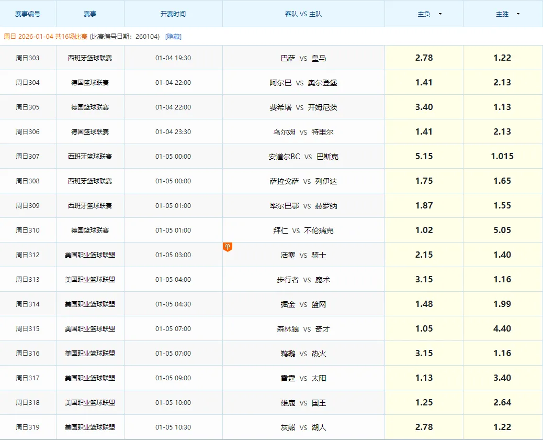Open the 主胜 column dropdown arrow
543x440 pixels.
point(518,14)
